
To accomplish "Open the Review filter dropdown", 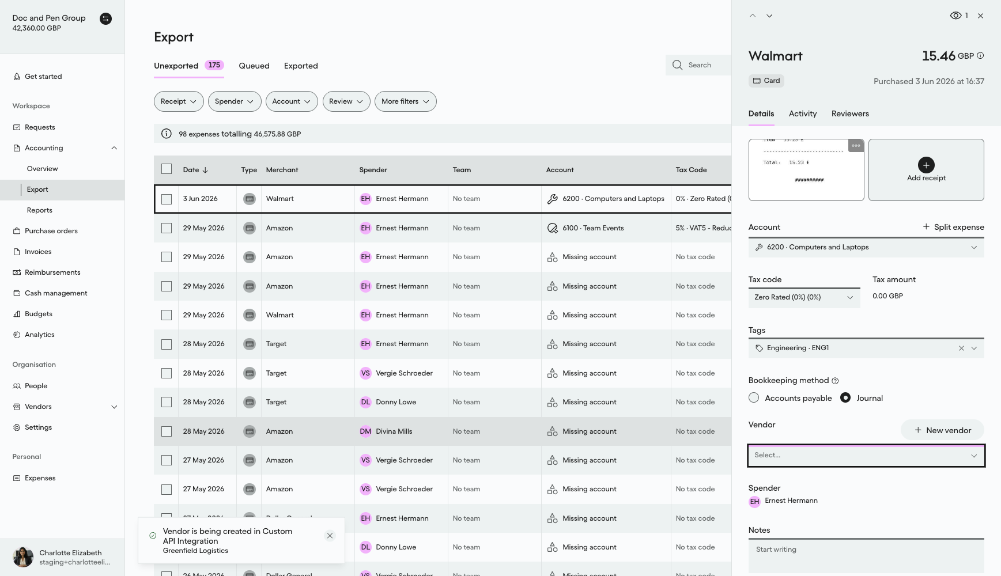I will click(346, 101).
